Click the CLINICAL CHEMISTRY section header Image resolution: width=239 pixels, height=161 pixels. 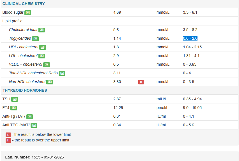click(24, 4)
